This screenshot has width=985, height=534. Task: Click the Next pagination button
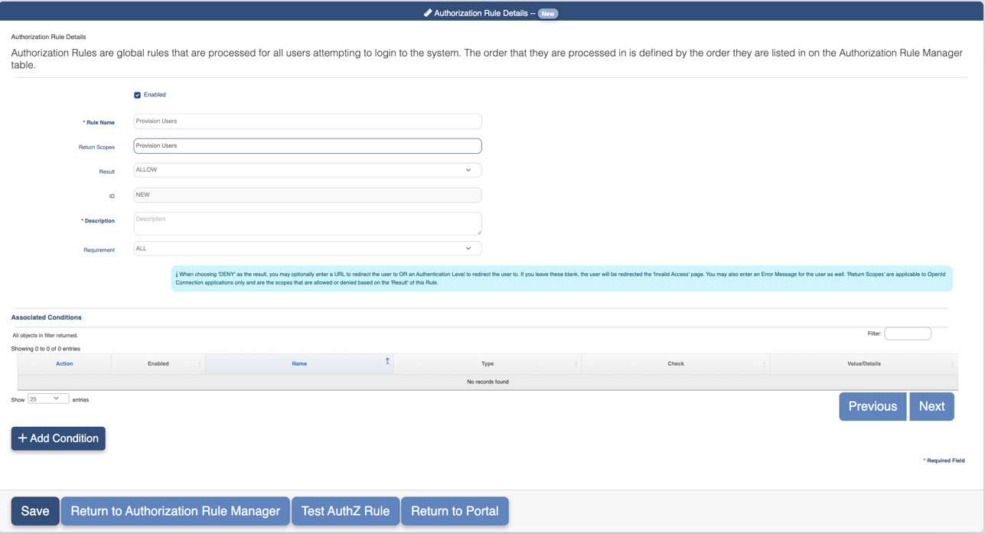(931, 406)
